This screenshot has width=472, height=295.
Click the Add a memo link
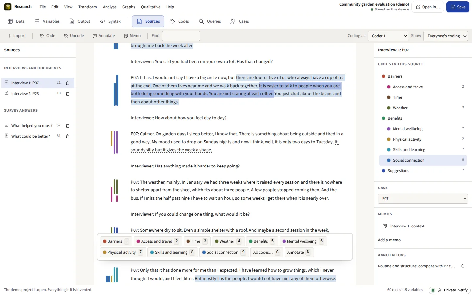[x=389, y=240]
